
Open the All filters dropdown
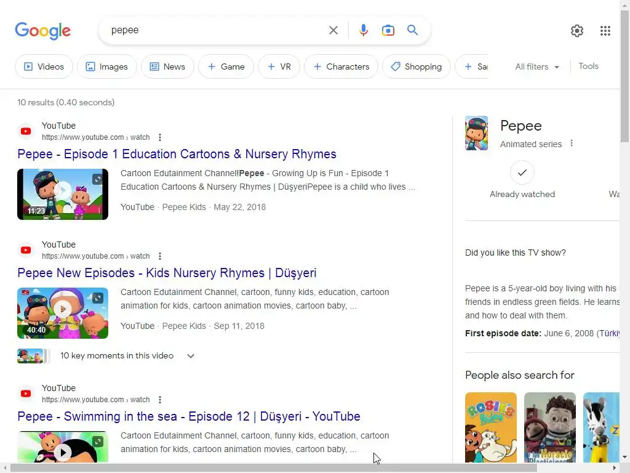(x=536, y=67)
